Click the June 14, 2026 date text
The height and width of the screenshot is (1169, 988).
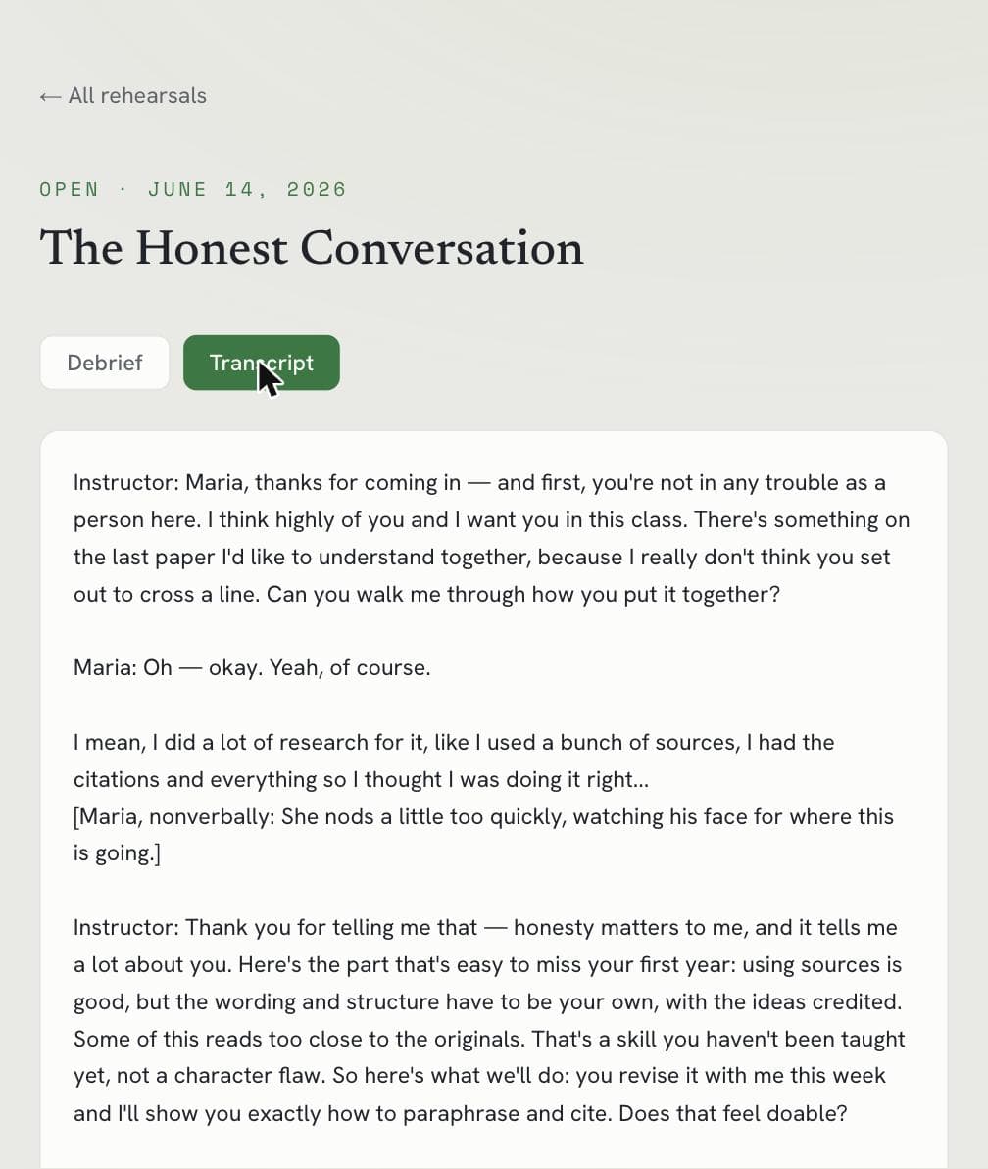coord(247,189)
